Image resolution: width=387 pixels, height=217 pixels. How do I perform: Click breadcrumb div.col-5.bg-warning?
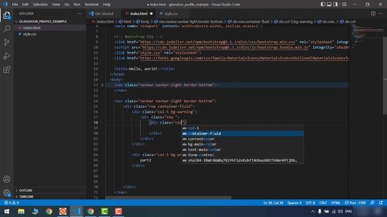[x=293, y=22]
